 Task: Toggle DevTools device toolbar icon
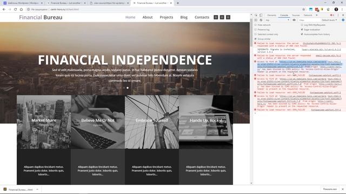[x=261, y=15]
